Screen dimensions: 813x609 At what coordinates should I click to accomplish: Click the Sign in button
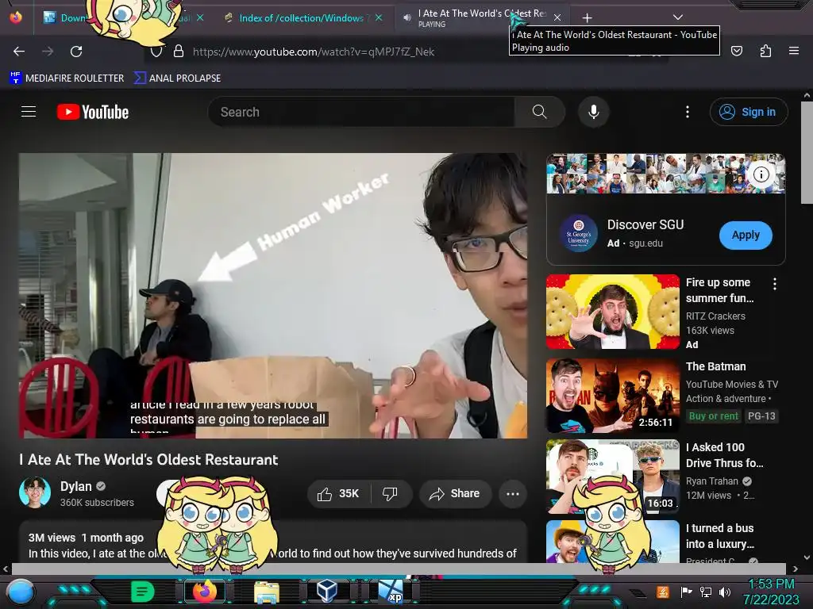point(749,112)
